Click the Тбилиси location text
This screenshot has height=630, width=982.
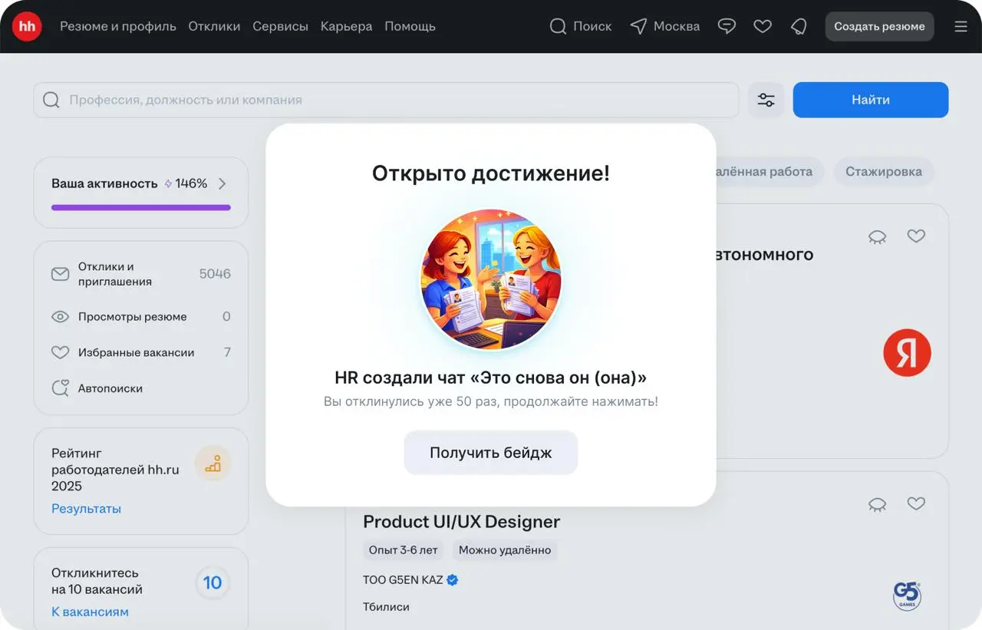386,607
